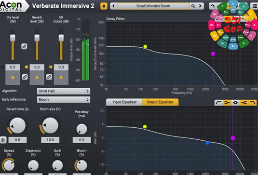This screenshot has width=258, height=175.
Task: Click the Swirl knob
Action: [57, 165]
